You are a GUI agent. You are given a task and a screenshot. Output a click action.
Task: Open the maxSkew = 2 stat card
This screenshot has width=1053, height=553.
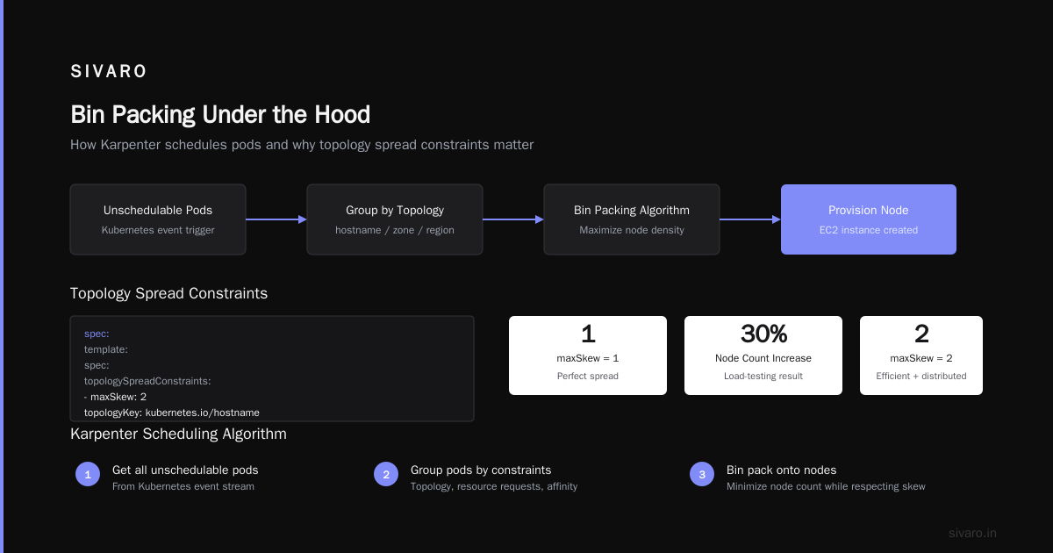(921, 355)
